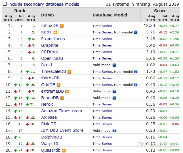Click the info icon in GridDB row

coord(136,85)
